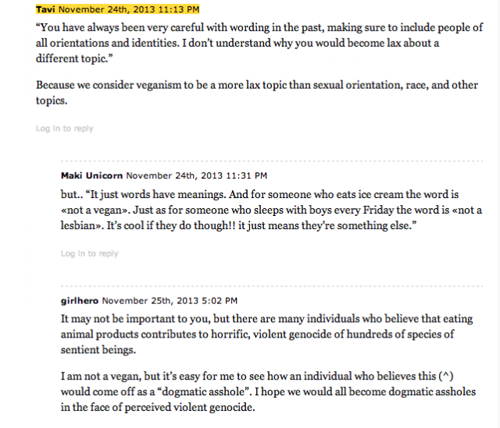This screenshot has height=428, width=500.
Task: Click Log in to reply under Maki Unicorn's comment
Action: coord(89,253)
